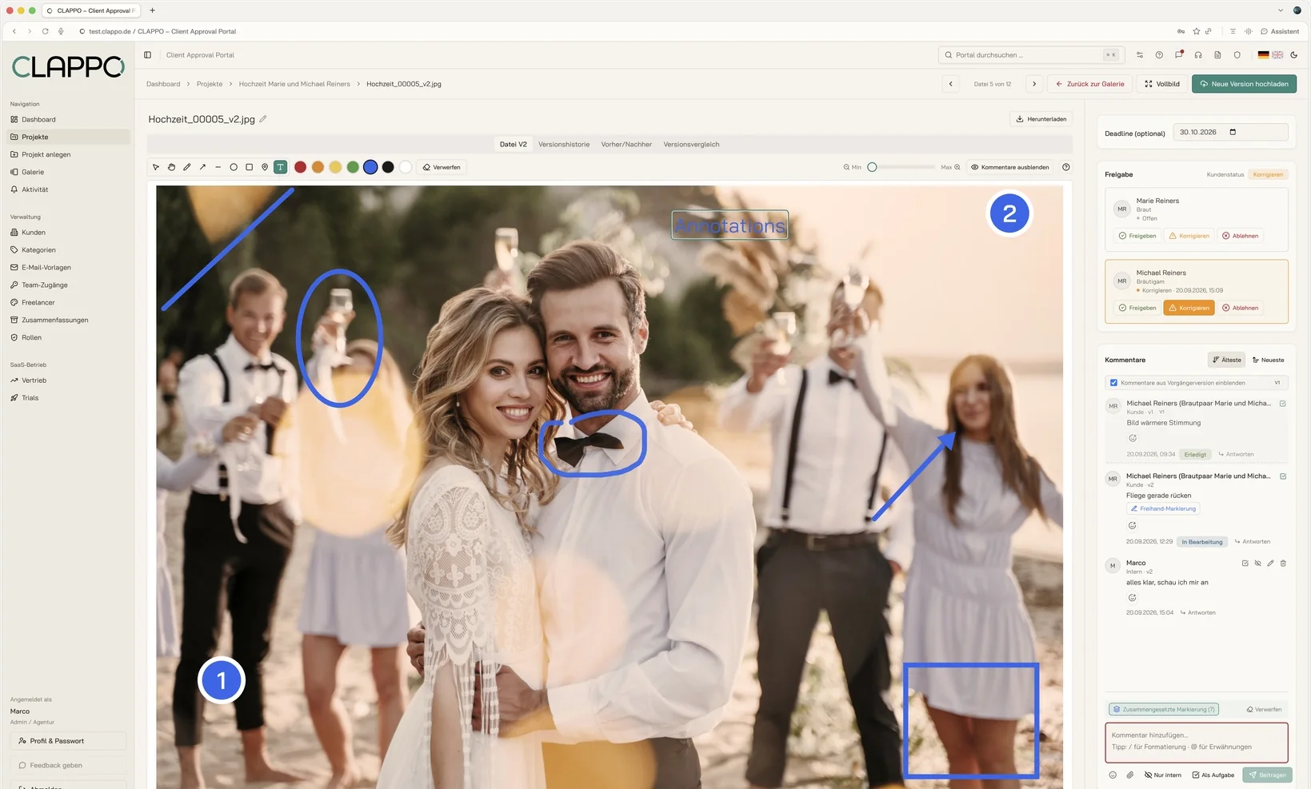Click 'Herunterladen' download button
Image resolution: width=1311 pixels, height=789 pixels.
coord(1041,119)
